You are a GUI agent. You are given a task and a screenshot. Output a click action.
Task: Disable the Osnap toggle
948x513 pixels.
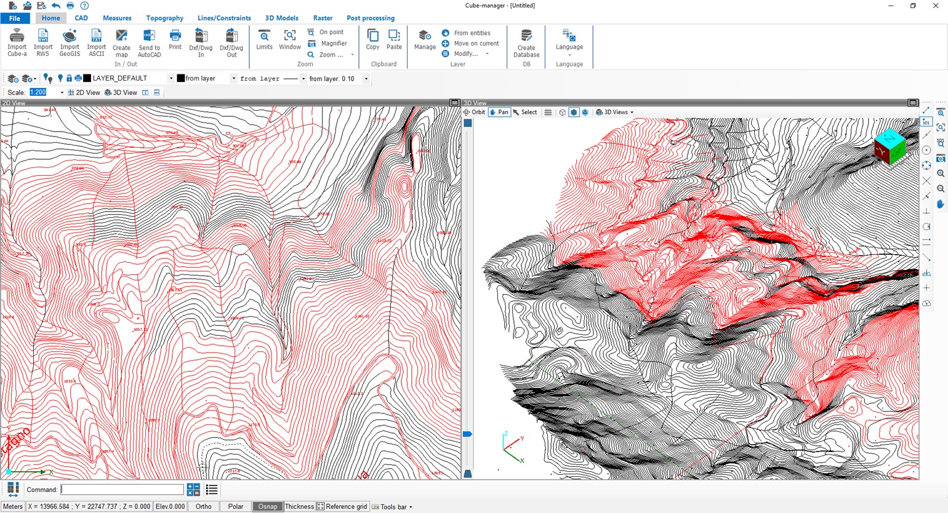(268, 507)
